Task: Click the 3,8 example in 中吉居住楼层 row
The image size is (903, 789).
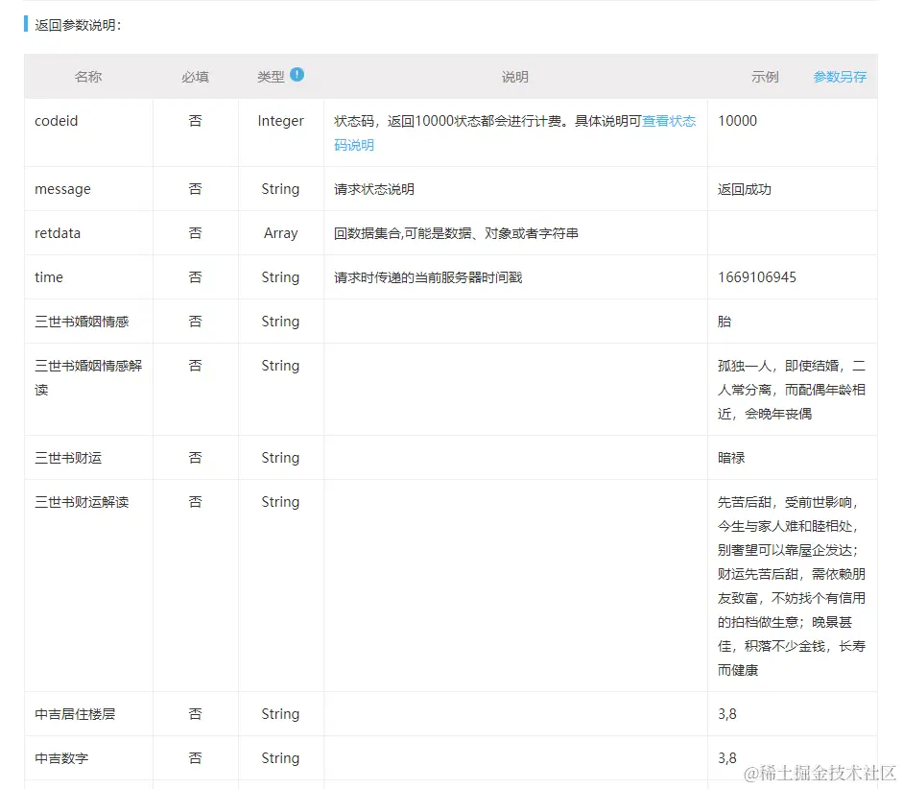Action: [726, 714]
